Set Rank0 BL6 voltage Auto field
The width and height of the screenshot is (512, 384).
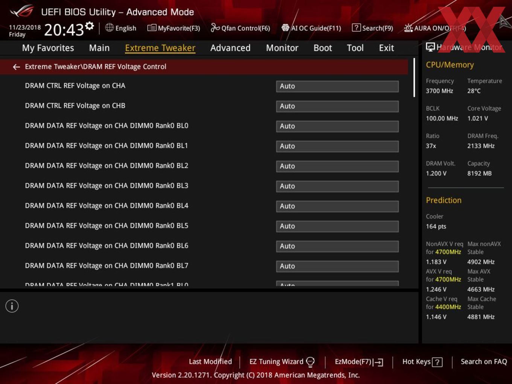click(337, 246)
